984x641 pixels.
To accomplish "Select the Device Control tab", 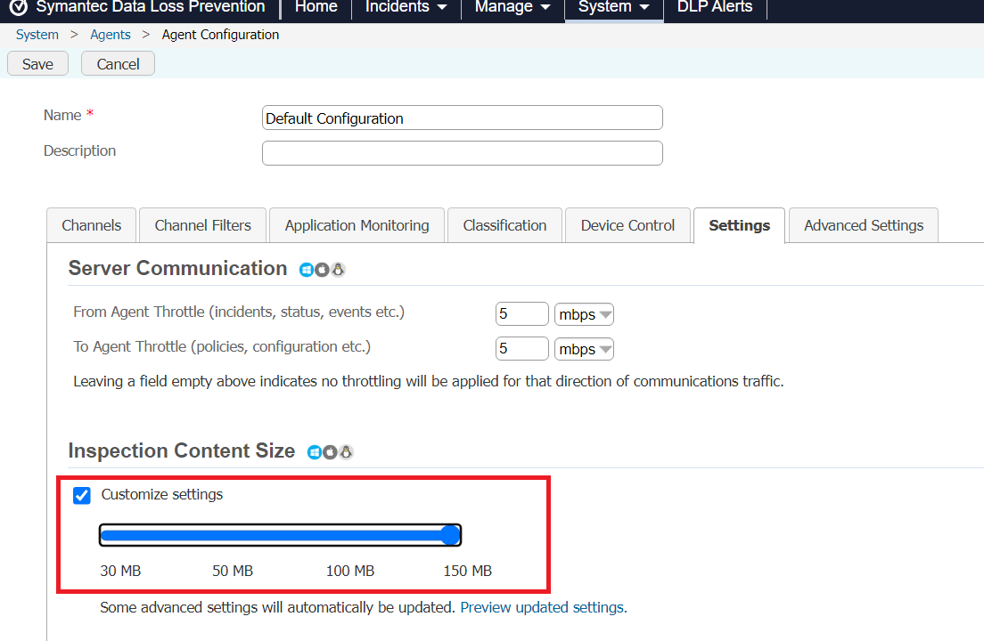I will (627, 225).
